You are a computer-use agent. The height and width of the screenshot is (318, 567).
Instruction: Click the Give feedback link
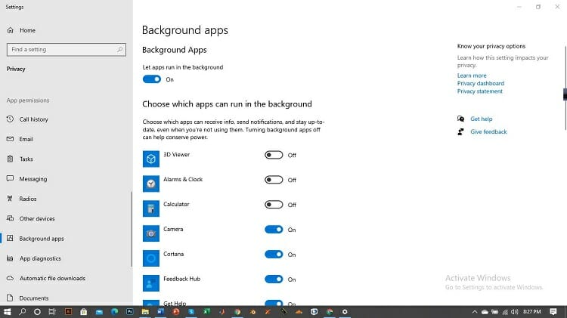pyautogui.click(x=488, y=132)
